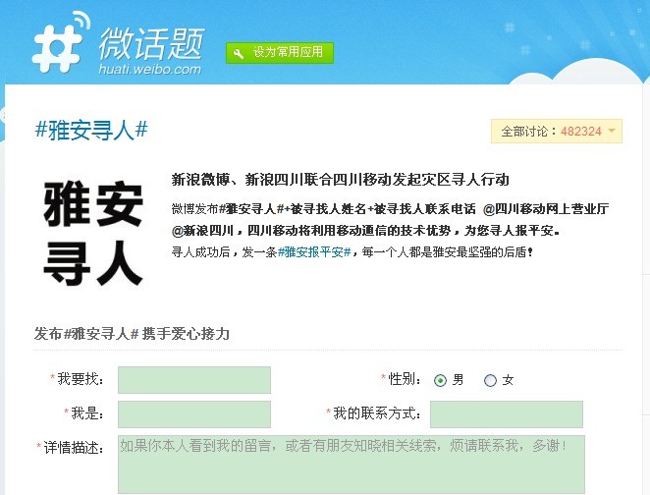The width and height of the screenshot is (650, 495).
Task: Focus the 我是 input field
Action: pyautogui.click(x=194, y=414)
